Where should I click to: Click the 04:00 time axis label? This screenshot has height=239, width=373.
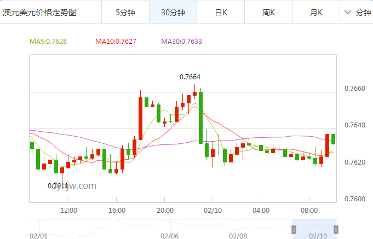click(261, 211)
